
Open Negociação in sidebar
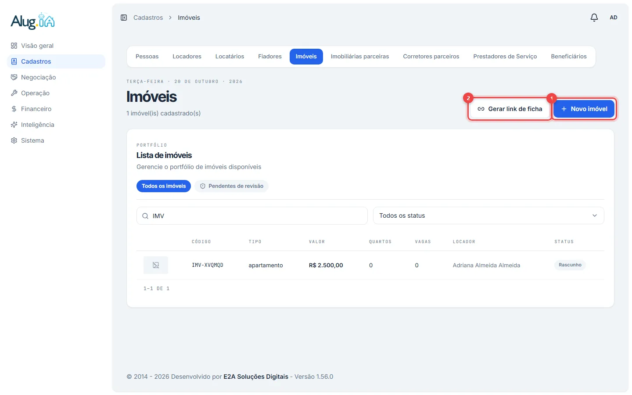(x=56, y=77)
